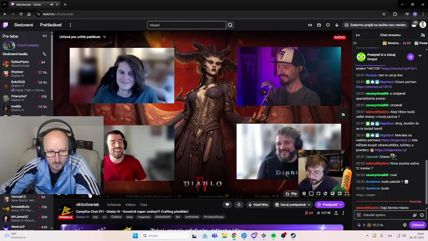This screenshot has height=241, width=428.
Task: Cast stream to a device
Action: pyautogui.click(x=318, y=193)
